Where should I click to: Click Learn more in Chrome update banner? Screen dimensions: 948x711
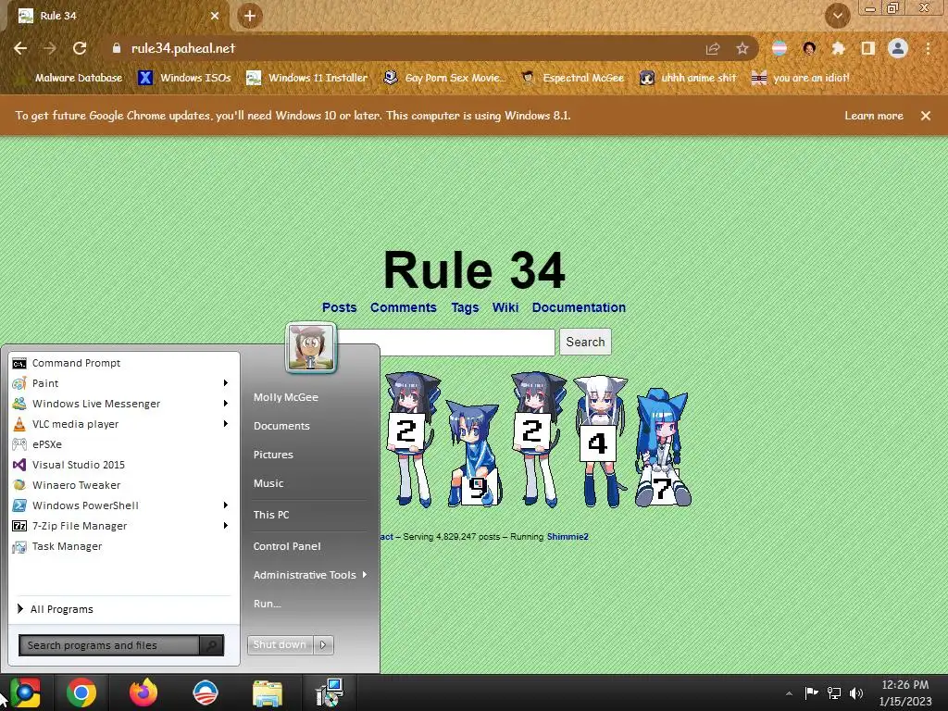pyautogui.click(x=874, y=116)
